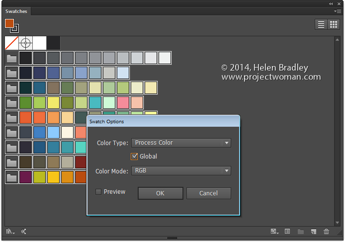The width and height of the screenshot is (345, 242).
Task: Open the Color Mode RGB dropdown
Action: (181, 171)
